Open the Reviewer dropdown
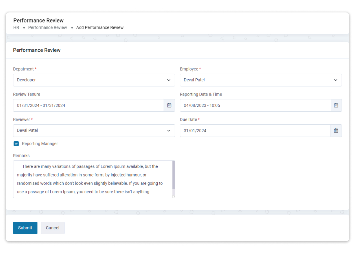 coord(94,130)
